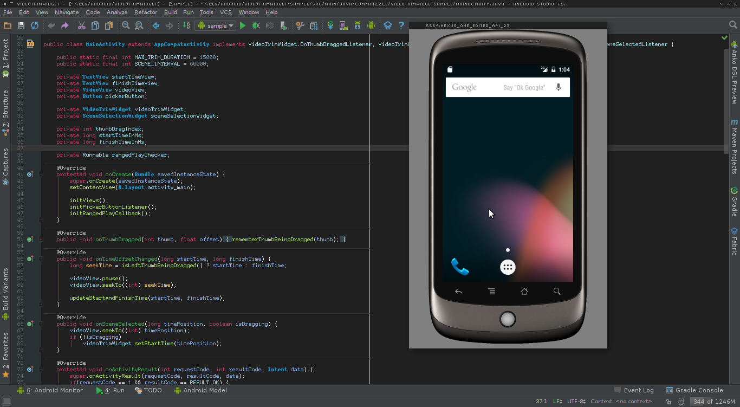Open the 1: Project side panel
Screen dimensions: 740x407
pyautogui.click(x=5, y=57)
